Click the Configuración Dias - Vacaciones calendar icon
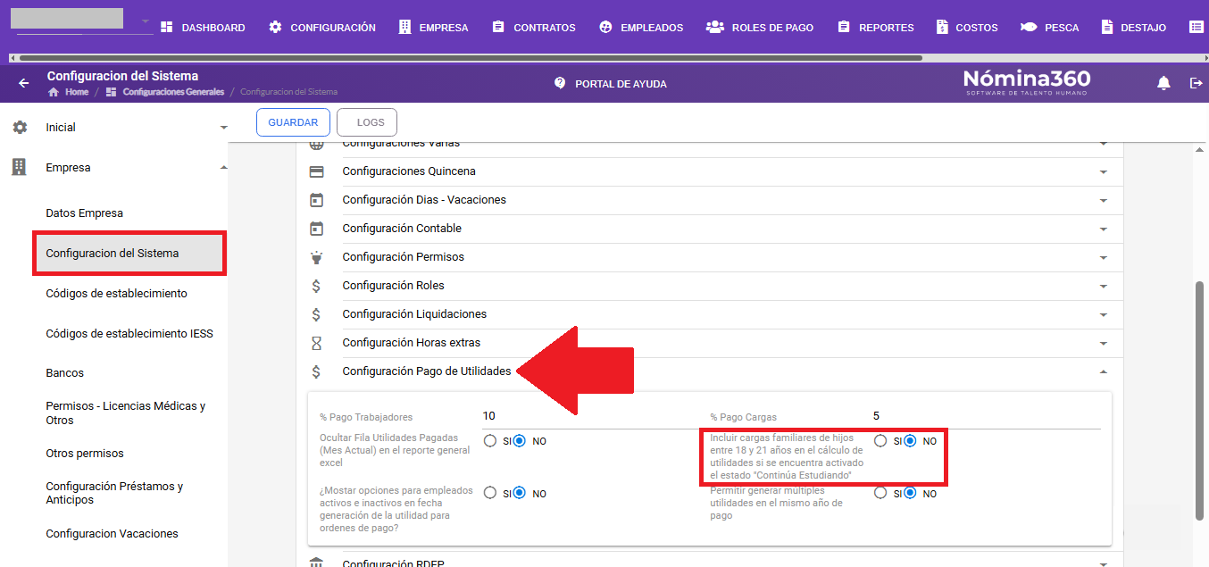 click(316, 200)
